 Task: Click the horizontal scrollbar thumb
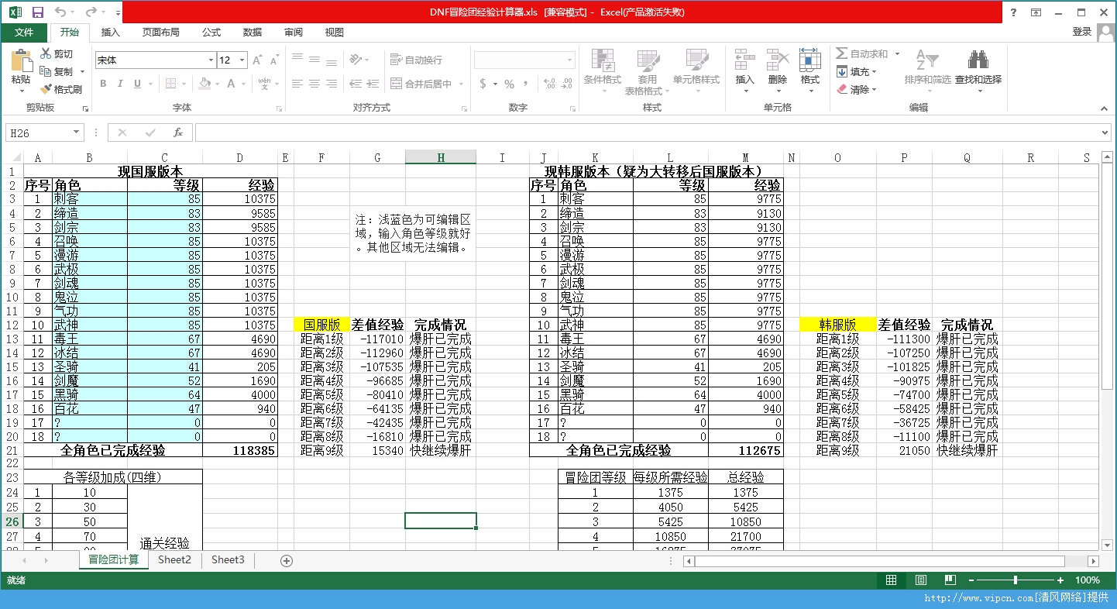pyautogui.click(x=880, y=561)
